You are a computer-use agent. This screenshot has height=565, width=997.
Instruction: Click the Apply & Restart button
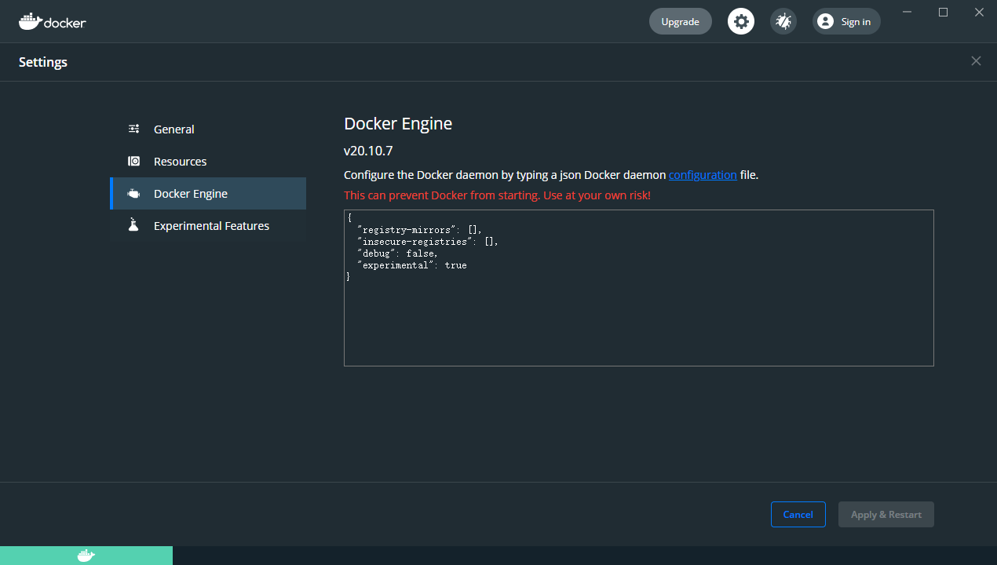(x=886, y=514)
